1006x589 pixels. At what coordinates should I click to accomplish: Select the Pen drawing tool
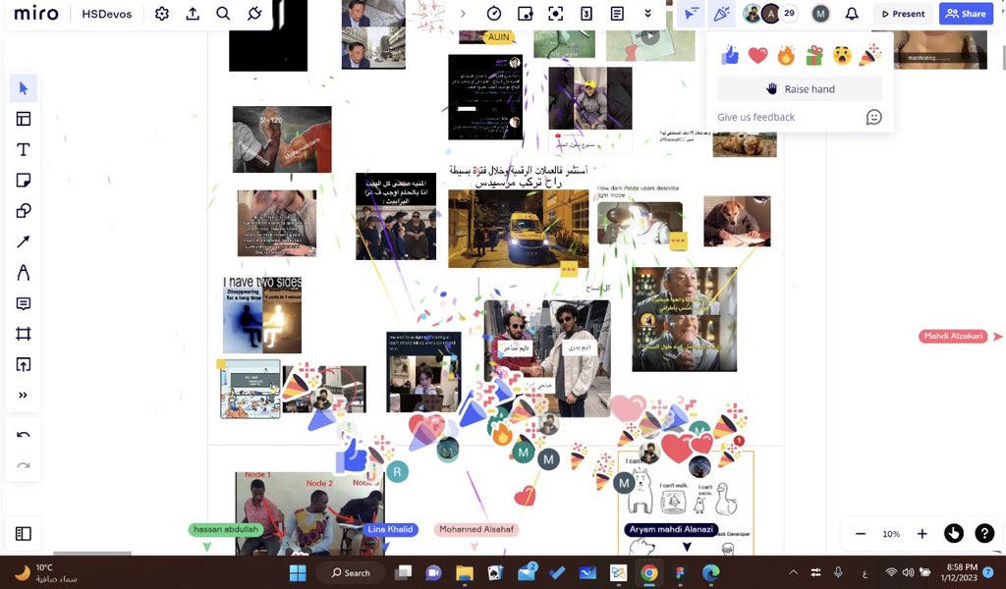tap(24, 272)
